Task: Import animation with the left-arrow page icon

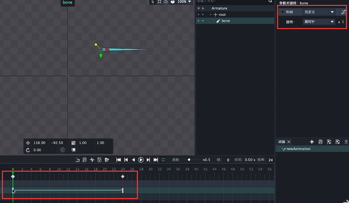Action: tap(329, 142)
